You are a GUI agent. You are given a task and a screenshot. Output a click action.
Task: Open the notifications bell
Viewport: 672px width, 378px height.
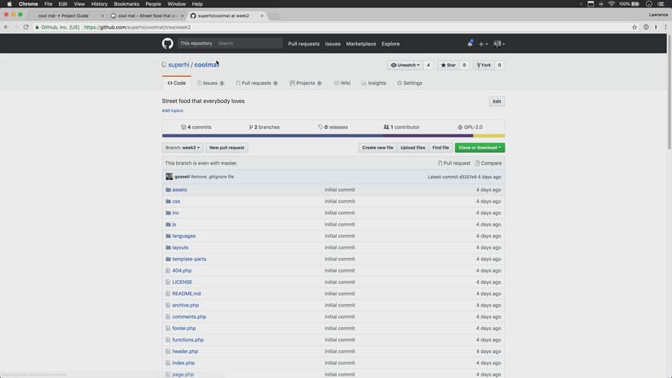(469, 43)
